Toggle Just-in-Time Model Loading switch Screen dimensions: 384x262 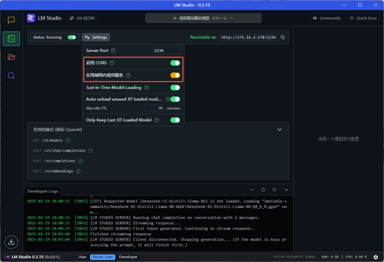[175, 87]
